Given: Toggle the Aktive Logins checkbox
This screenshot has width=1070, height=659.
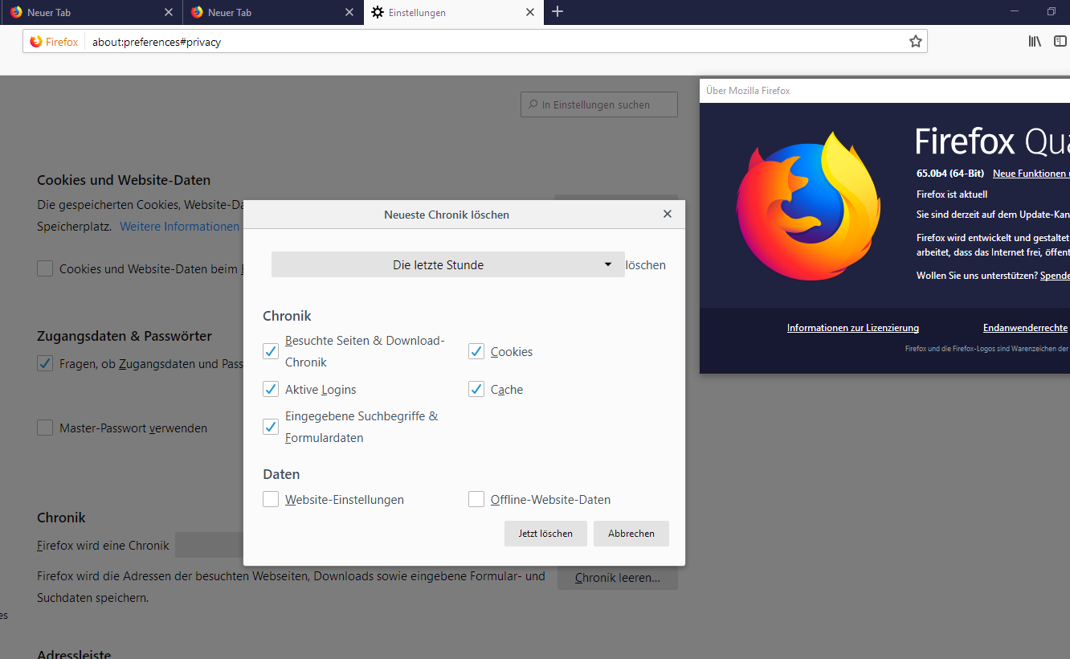Looking at the screenshot, I should [x=271, y=389].
